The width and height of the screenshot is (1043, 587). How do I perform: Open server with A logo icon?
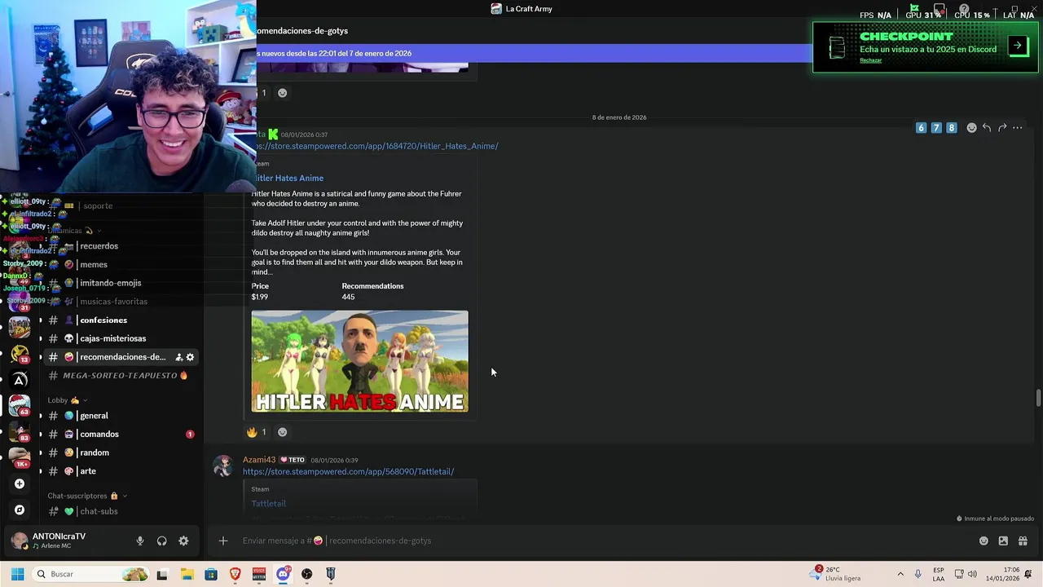click(x=20, y=379)
